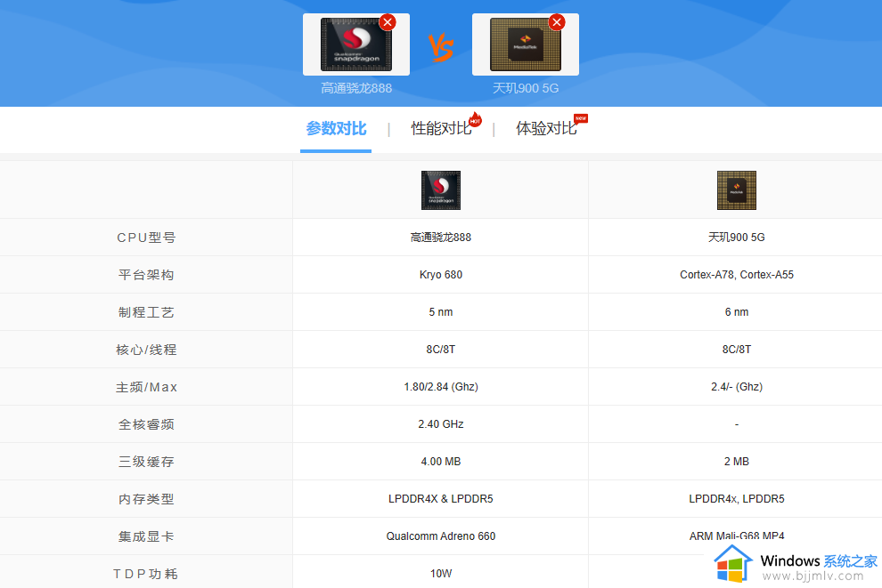The width and height of the screenshot is (882, 588).
Task: Open the 高通骁龙888 name link under the header image
Action: 356,88
